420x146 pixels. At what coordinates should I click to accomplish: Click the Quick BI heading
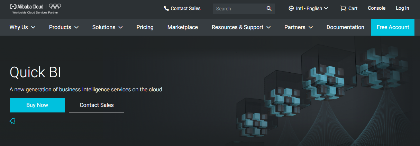(35, 72)
